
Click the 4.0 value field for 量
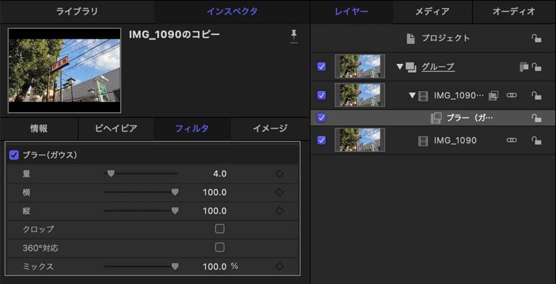pos(220,174)
